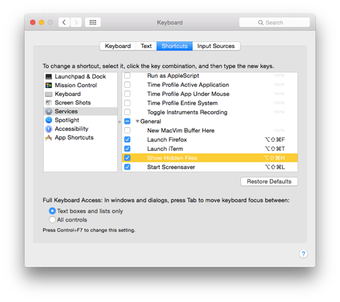The height and width of the screenshot is (302, 340).
Task: Open help with the question mark icon
Action: [x=303, y=253]
